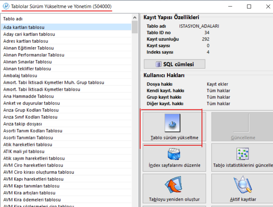Select Amort. Tabi İktisadi Kıymetler tablosu row
This screenshot has height=207, width=273.
(66, 89)
